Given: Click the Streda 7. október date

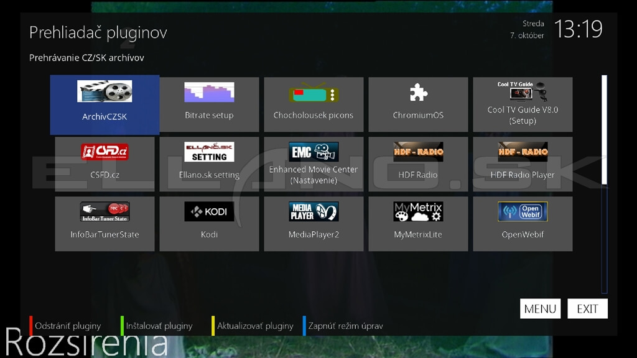Looking at the screenshot, I should [527, 30].
